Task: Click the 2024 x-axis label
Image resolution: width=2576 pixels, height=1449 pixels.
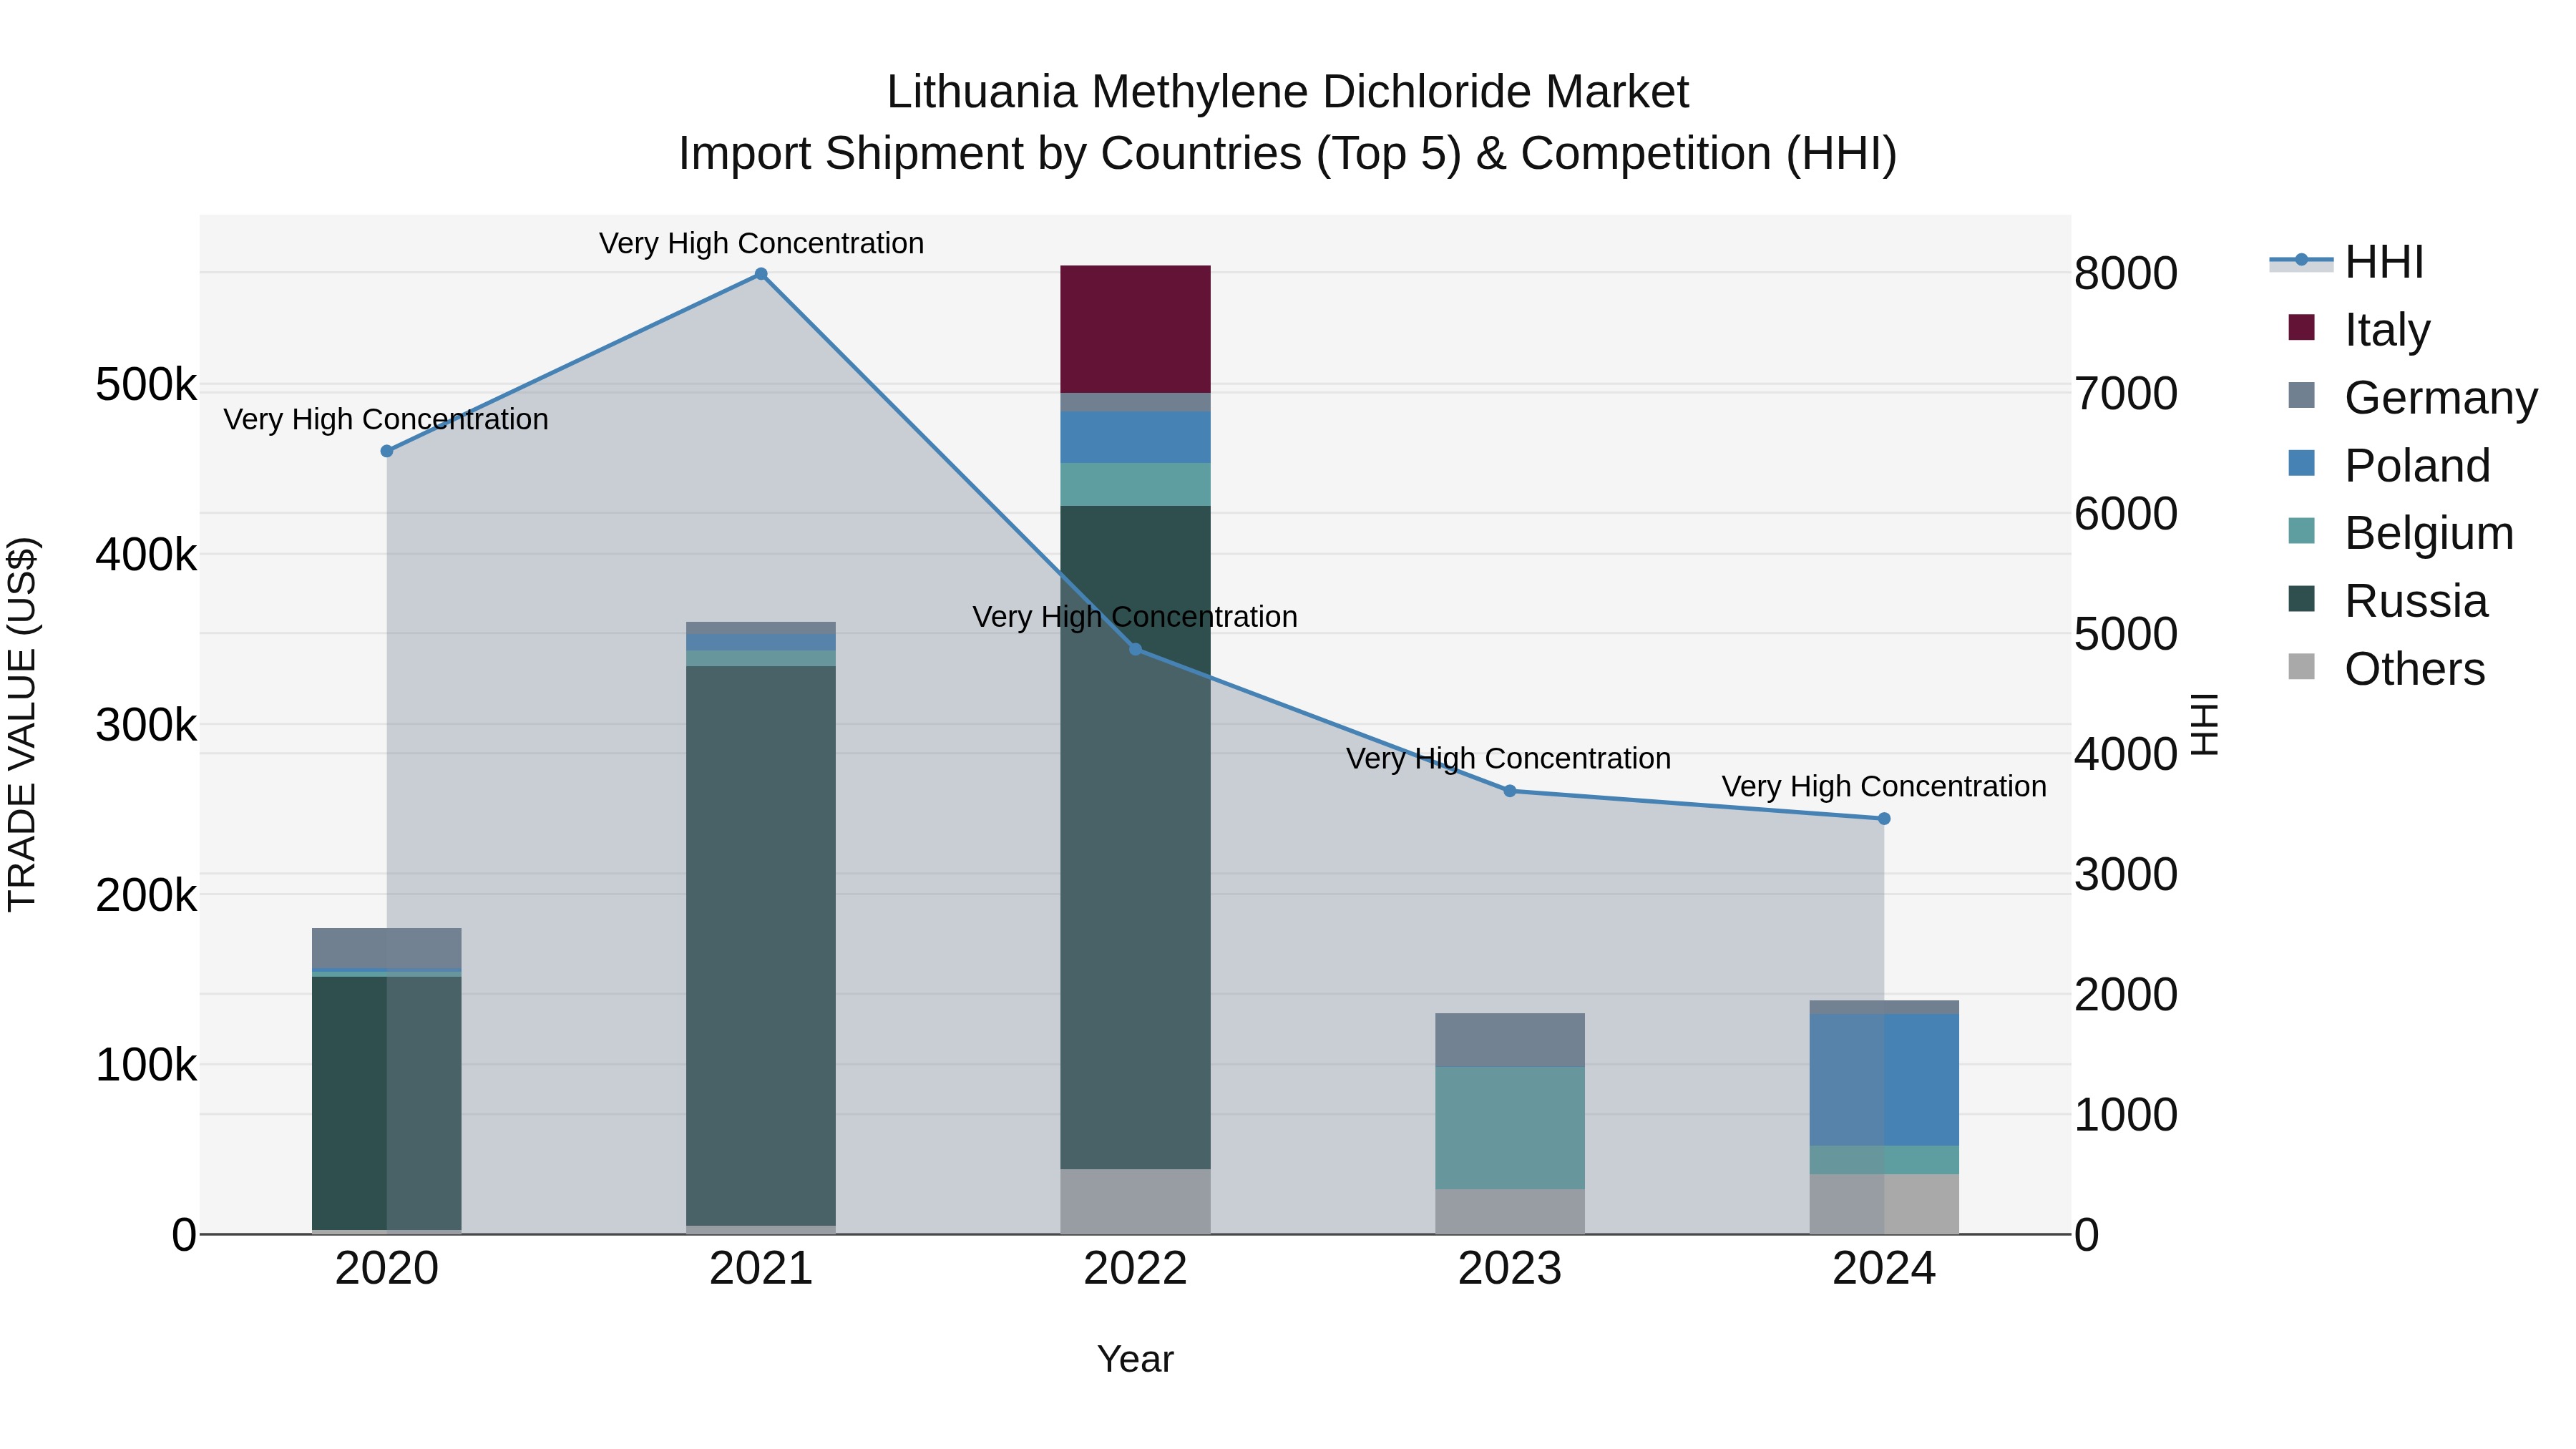Action: pyautogui.click(x=1884, y=1269)
